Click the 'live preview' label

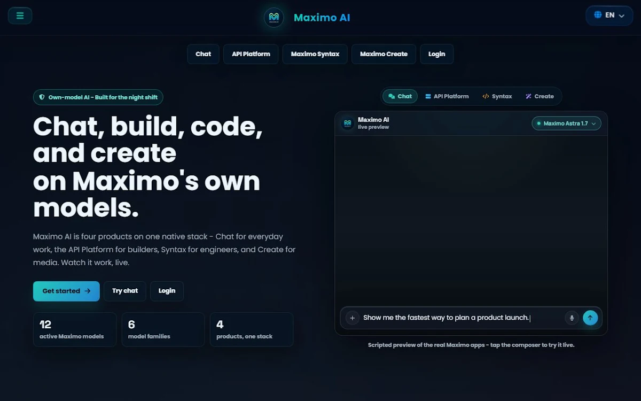tap(373, 127)
